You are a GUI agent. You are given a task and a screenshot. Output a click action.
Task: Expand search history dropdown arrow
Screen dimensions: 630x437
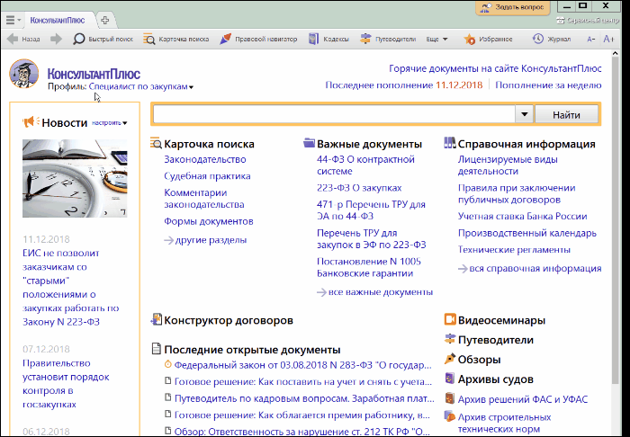click(x=525, y=114)
